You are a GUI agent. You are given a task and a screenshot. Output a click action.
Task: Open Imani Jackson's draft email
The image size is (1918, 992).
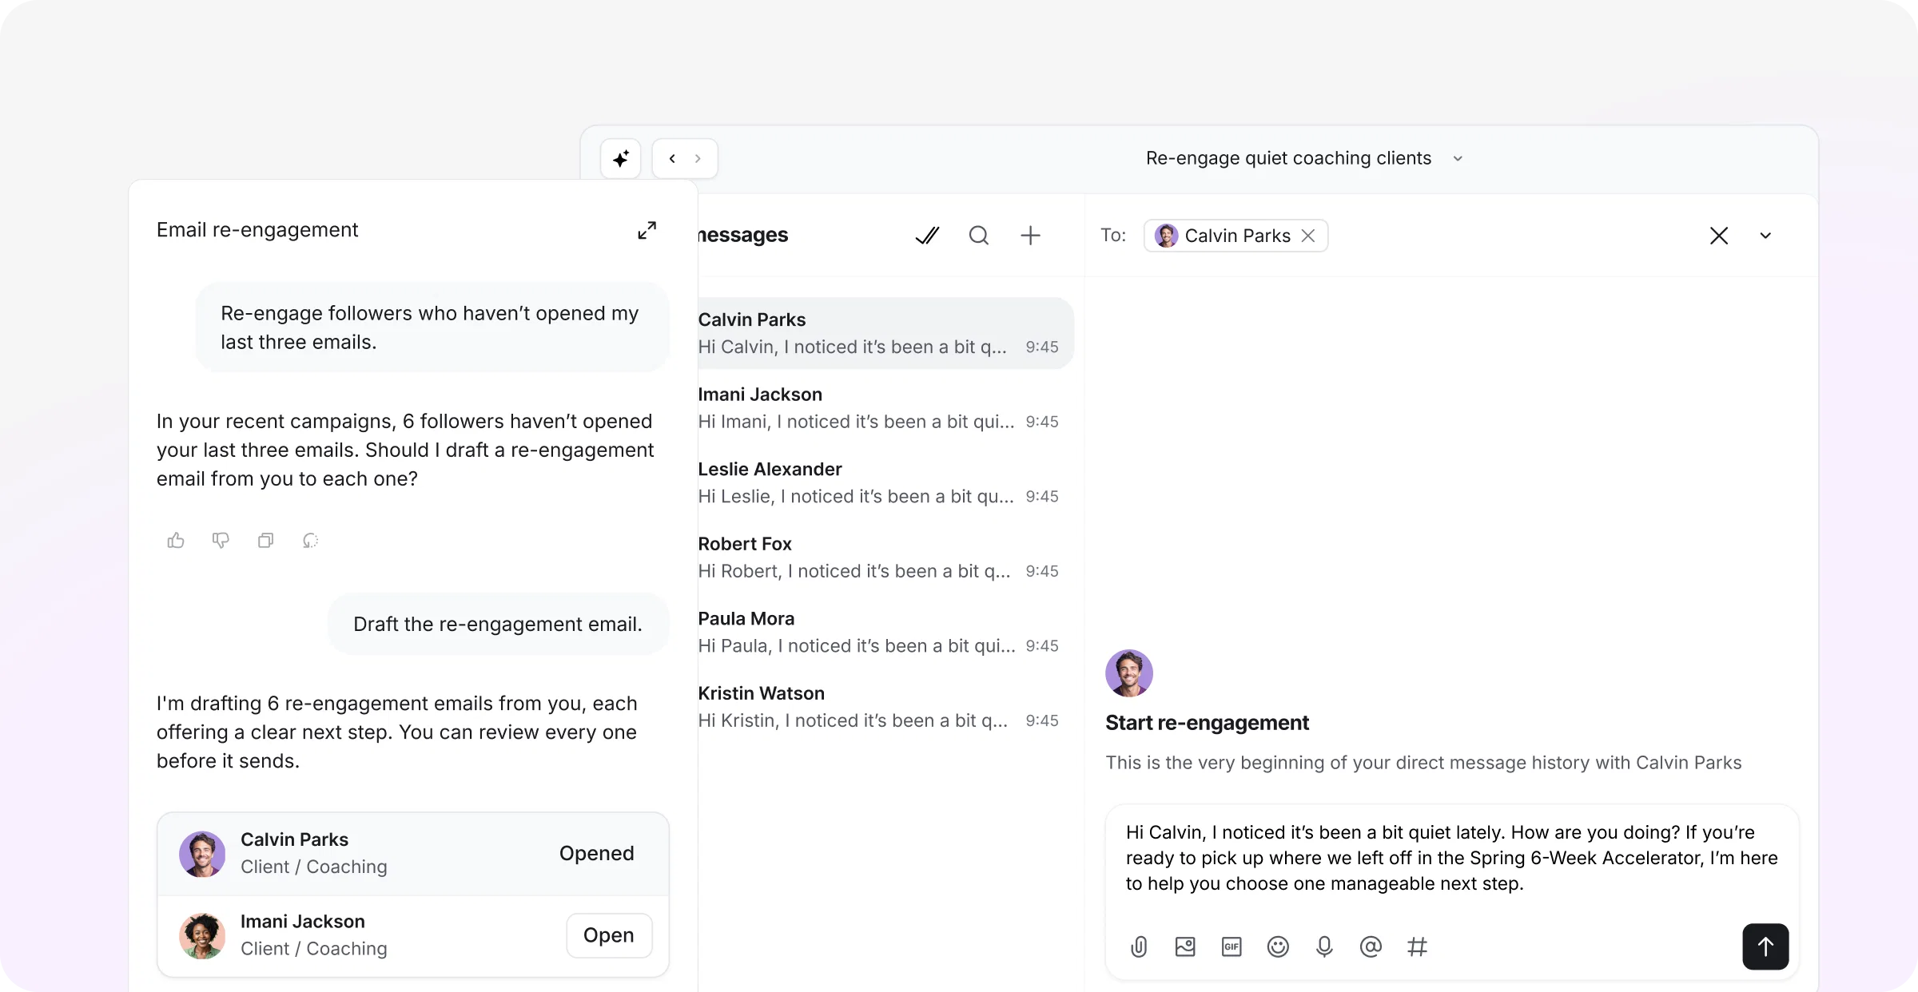click(609, 935)
